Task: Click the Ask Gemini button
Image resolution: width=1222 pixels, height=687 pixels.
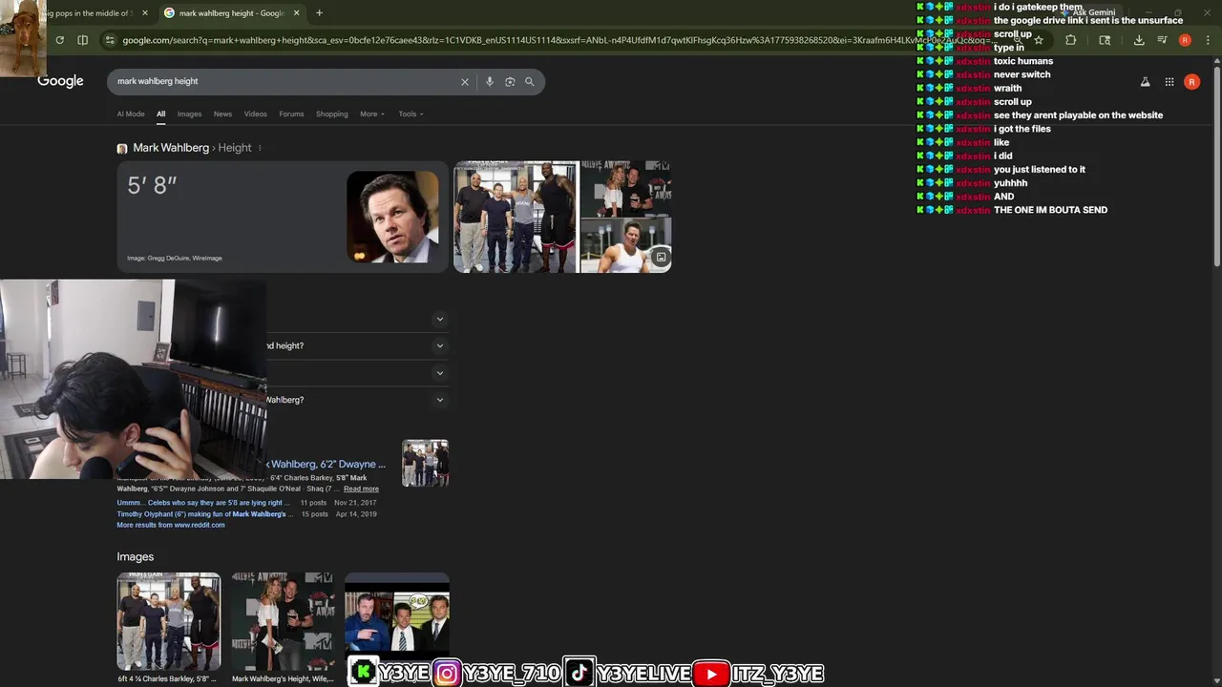Action: click(1087, 13)
